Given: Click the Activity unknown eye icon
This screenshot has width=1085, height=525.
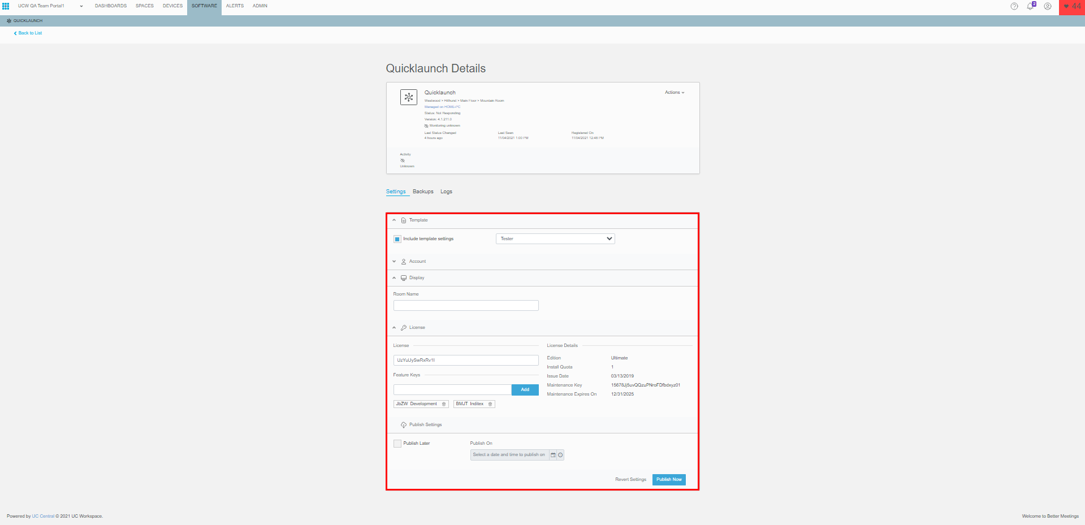Looking at the screenshot, I should (403, 160).
